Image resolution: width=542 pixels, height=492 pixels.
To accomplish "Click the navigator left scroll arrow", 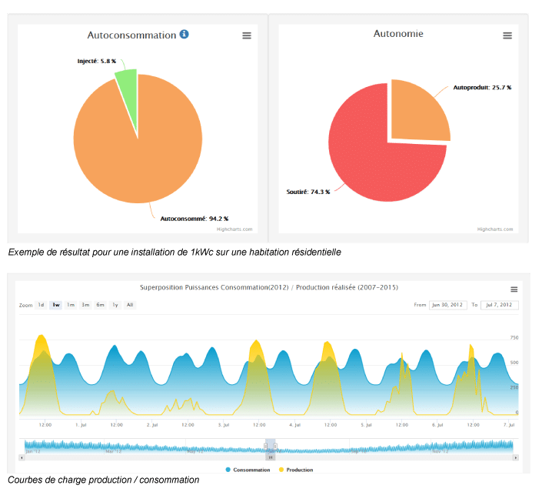I will [22, 457].
